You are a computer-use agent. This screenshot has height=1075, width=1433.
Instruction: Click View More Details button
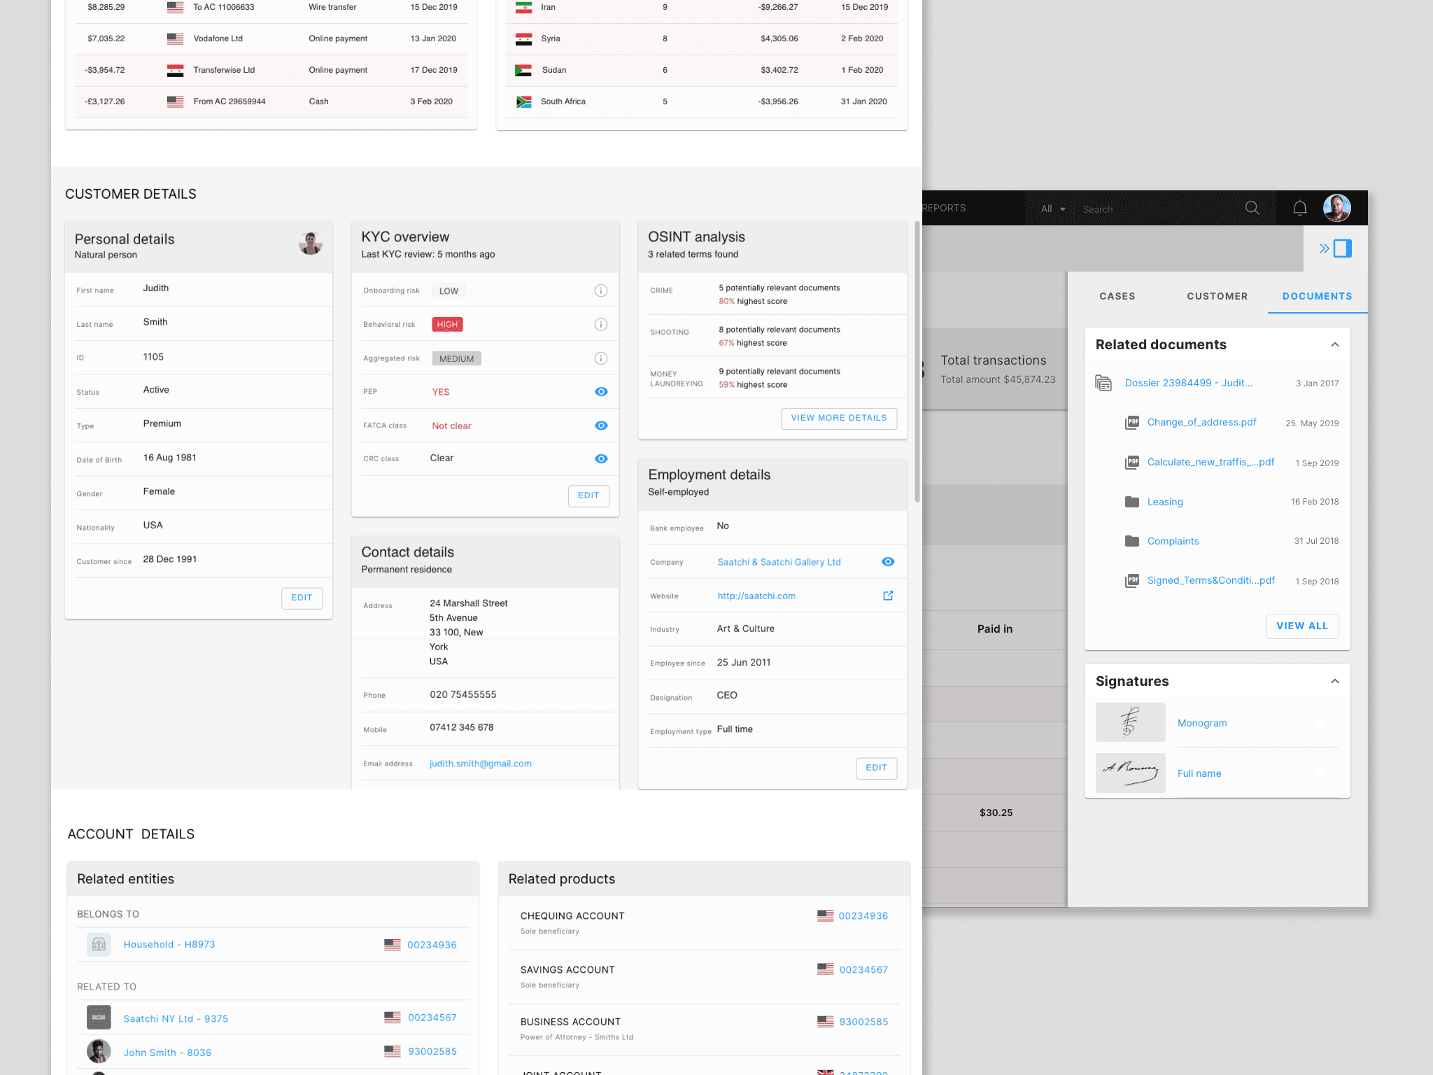[x=838, y=418]
